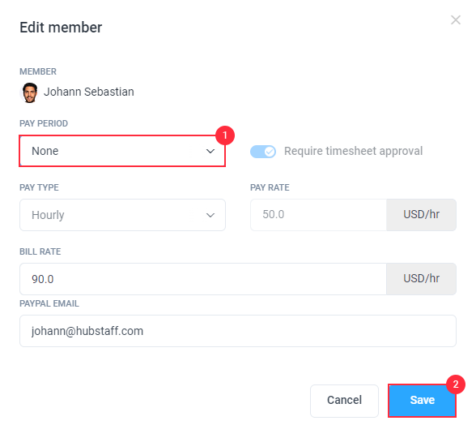The width and height of the screenshot is (476, 438).
Task: Click the Johann Sebastian member name
Action: tap(89, 92)
